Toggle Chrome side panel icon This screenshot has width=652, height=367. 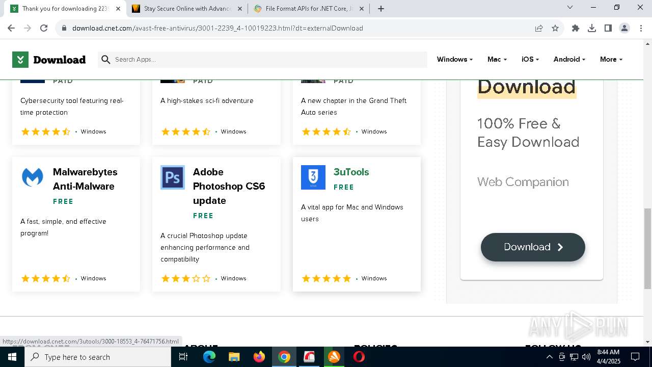tap(608, 28)
